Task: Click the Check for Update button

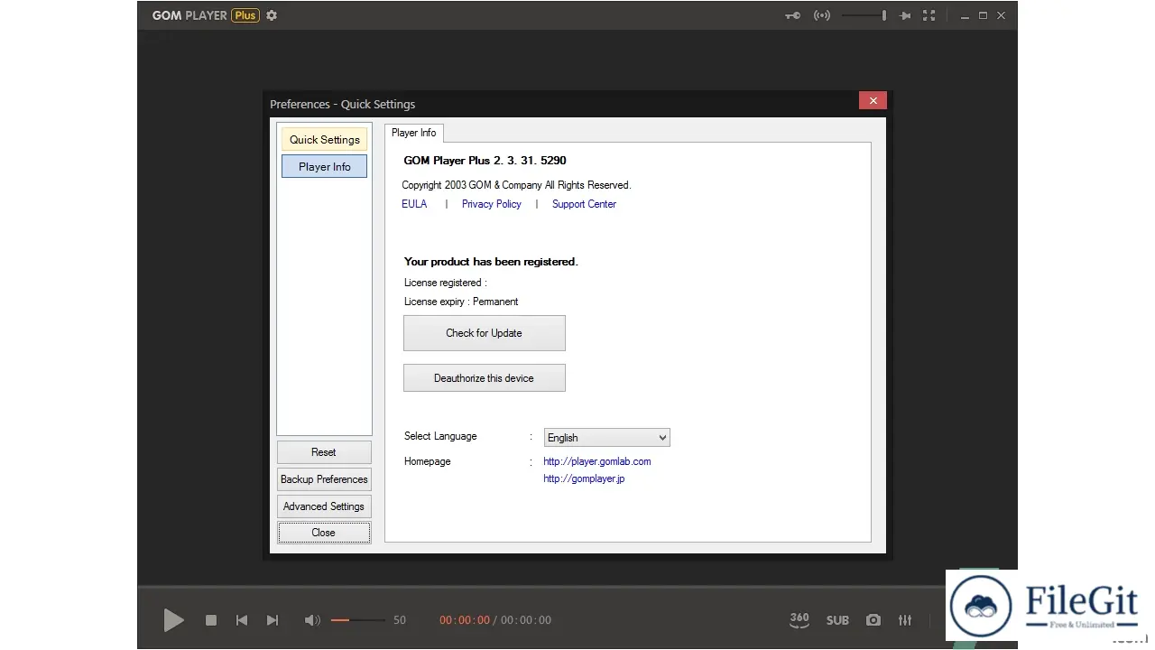Action: pyautogui.click(x=485, y=333)
